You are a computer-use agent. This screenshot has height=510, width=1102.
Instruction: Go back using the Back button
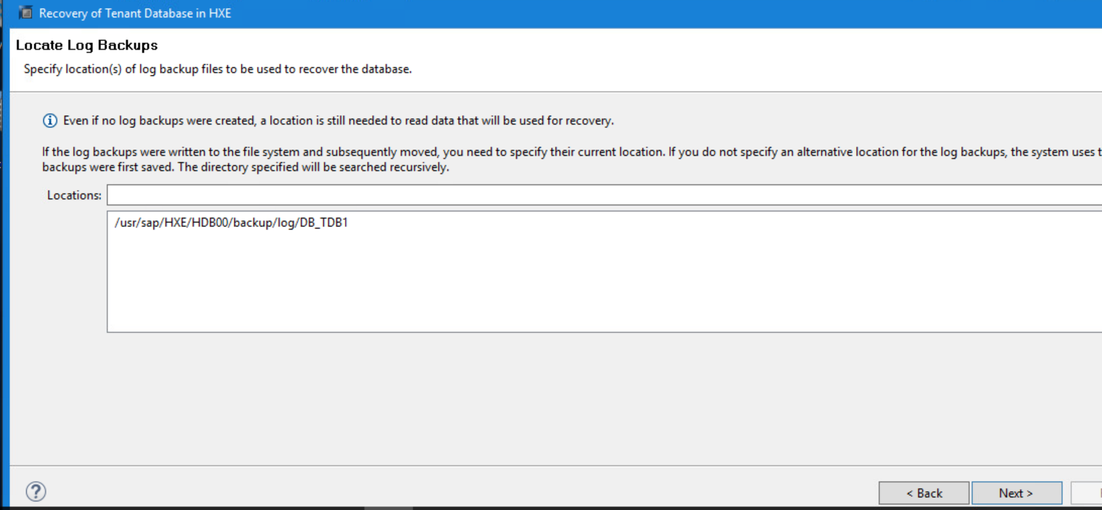923,492
